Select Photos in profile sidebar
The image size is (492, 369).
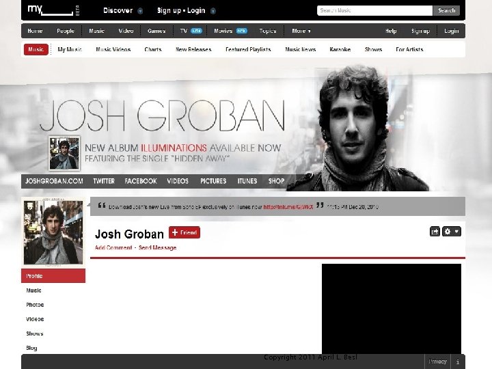35,305
